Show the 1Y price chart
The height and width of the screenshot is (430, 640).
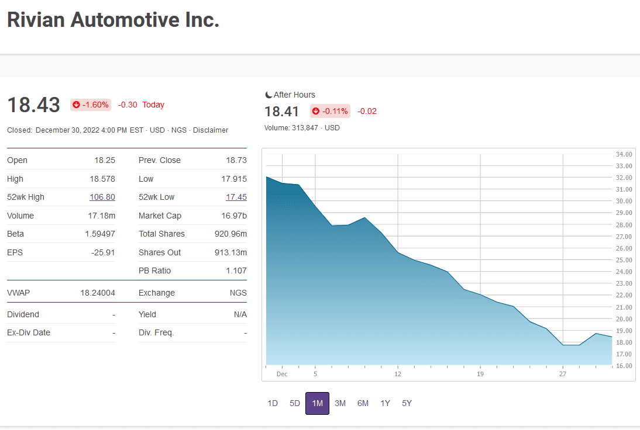(386, 403)
